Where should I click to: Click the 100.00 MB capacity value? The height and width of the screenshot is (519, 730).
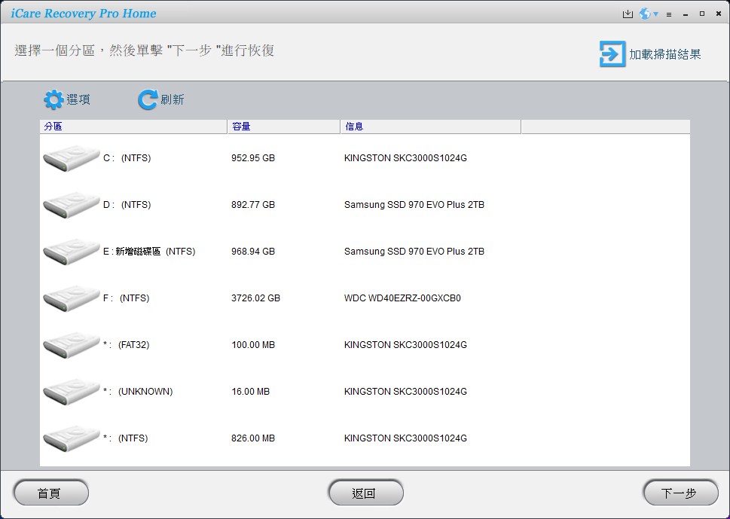253,345
